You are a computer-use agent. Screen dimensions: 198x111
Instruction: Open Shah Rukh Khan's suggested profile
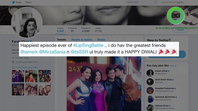click(163, 80)
